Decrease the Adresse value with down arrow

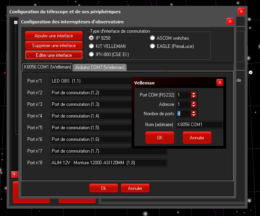coord(193,106)
